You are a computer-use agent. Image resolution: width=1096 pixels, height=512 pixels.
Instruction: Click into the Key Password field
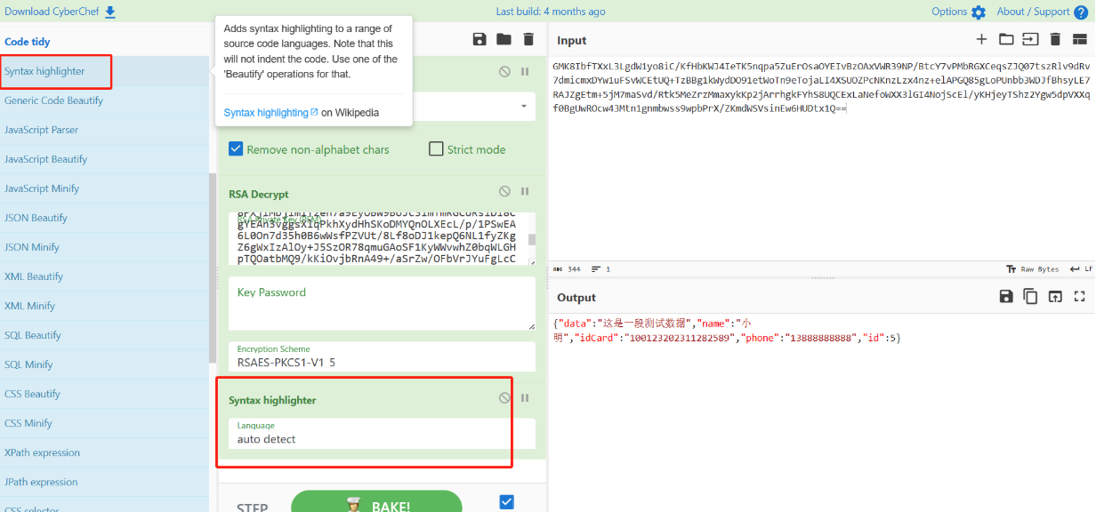tap(383, 303)
